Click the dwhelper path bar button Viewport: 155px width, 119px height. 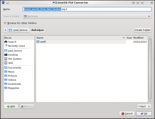[38, 30]
